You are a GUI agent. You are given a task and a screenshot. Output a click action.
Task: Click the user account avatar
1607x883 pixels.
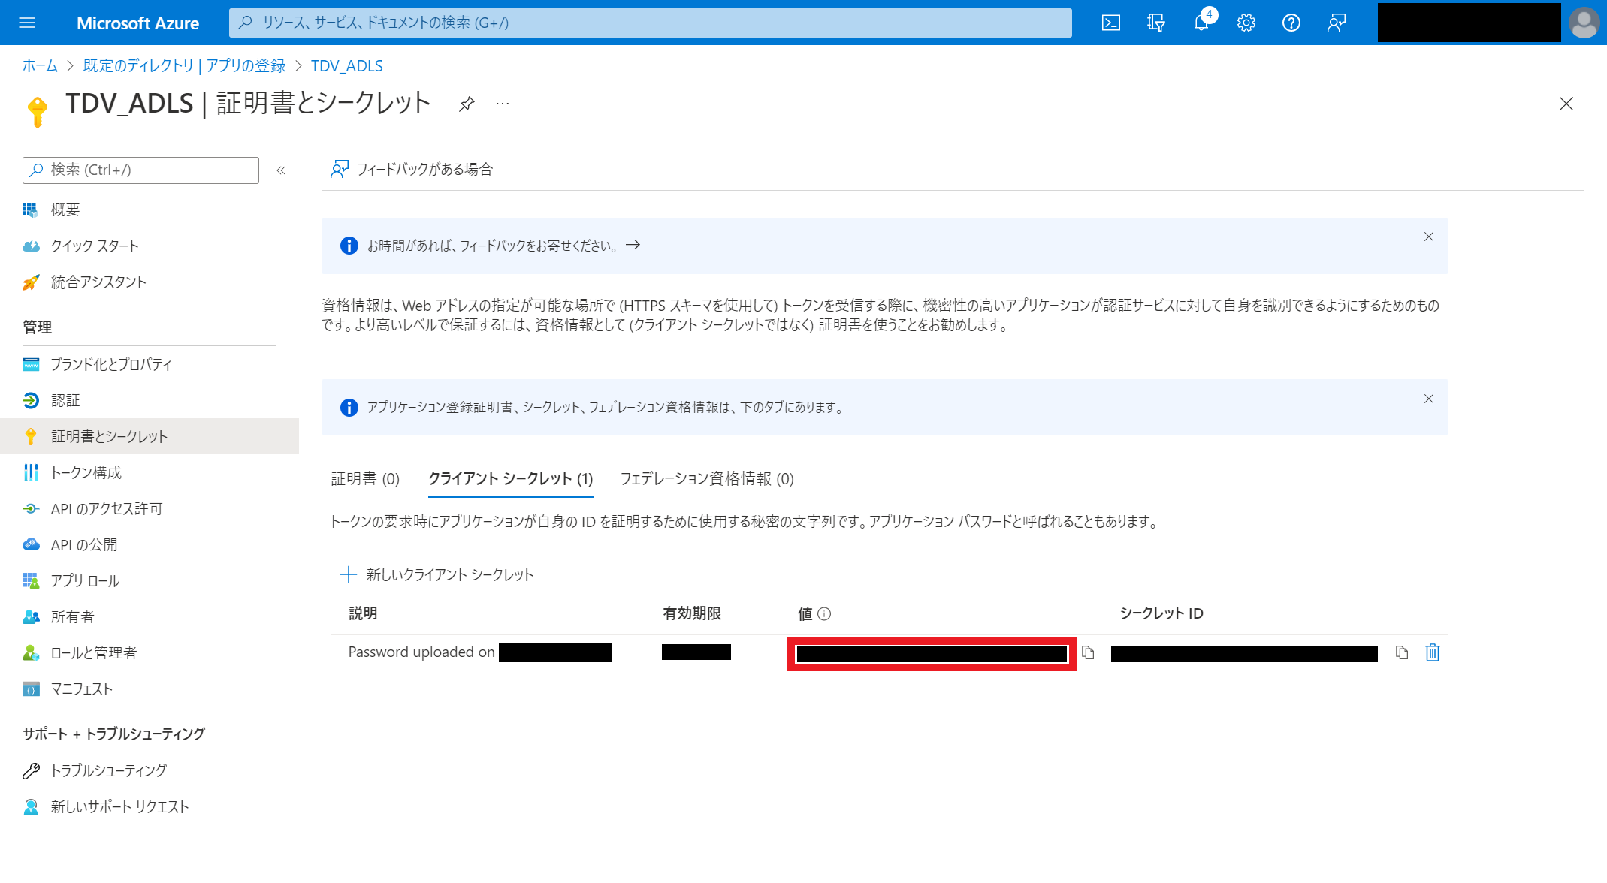[1584, 23]
